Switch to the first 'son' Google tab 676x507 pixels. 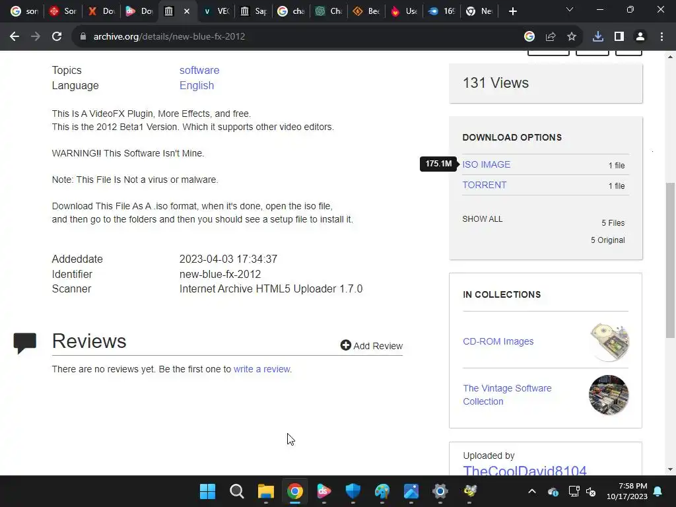(x=24, y=11)
